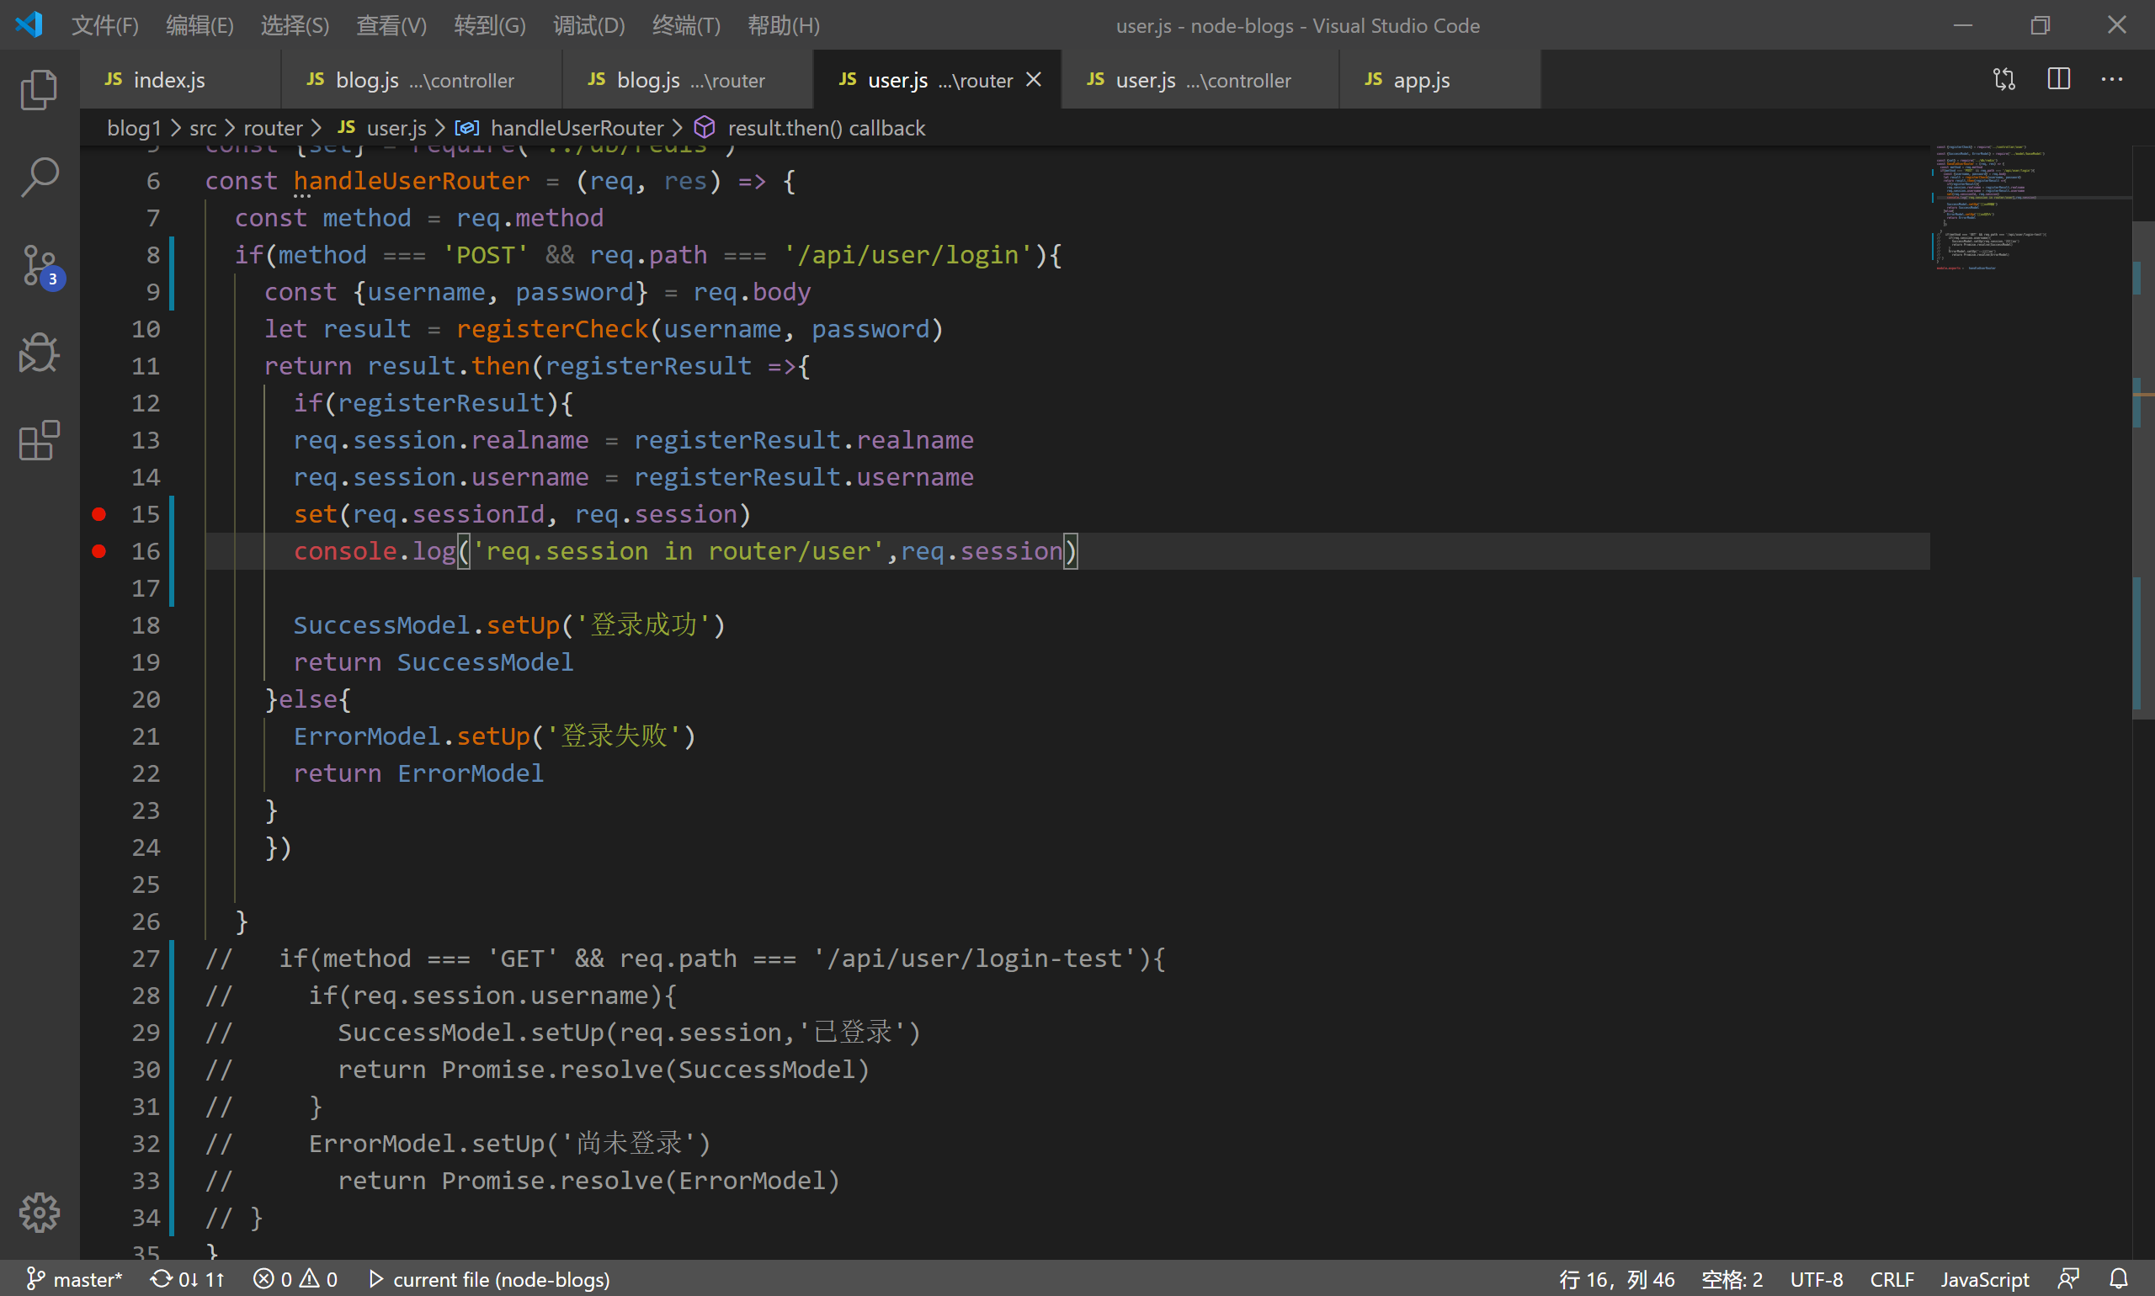Switch to blog.js controller tab
2155x1296 pixels.
coord(421,79)
